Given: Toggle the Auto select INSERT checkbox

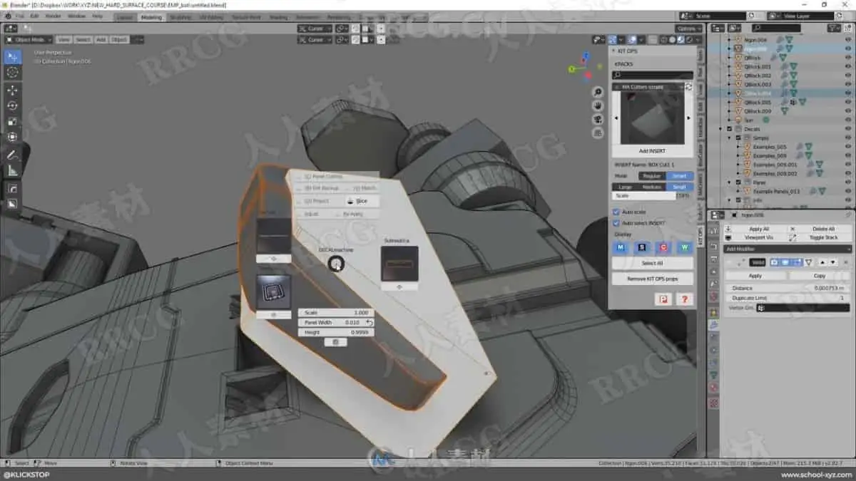Looking at the screenshot, I should coord(616,223).
